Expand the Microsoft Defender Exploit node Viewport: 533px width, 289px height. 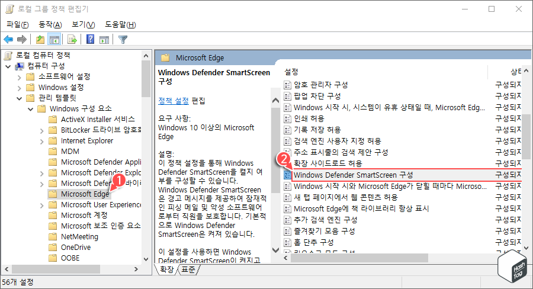pos(42,173)
